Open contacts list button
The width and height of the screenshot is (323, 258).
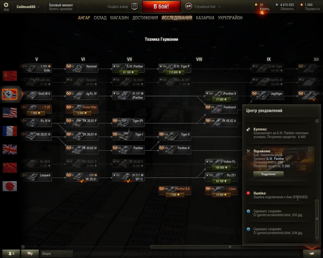11,253
